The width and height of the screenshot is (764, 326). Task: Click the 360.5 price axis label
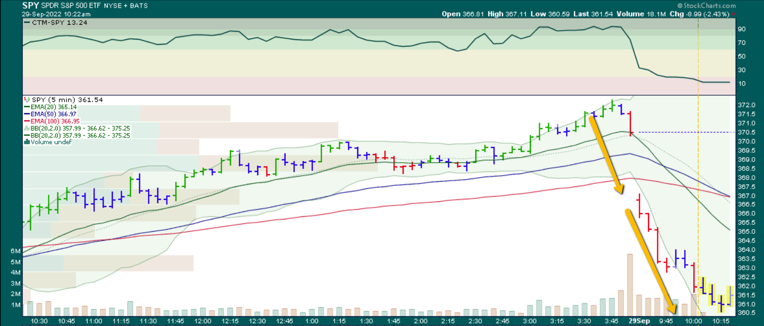tap(746, 313)
